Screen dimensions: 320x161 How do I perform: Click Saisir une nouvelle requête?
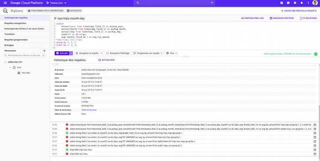[299, 11]
